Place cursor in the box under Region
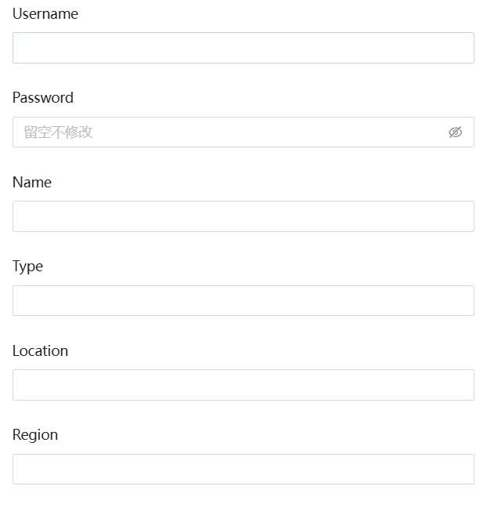This screenshot has height=508, width=487. [x=243, y=469]
